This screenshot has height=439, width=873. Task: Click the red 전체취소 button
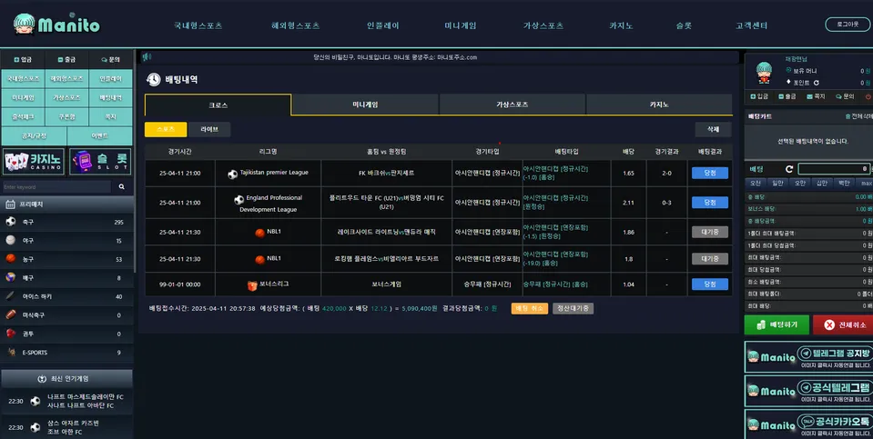coord(844,324)
